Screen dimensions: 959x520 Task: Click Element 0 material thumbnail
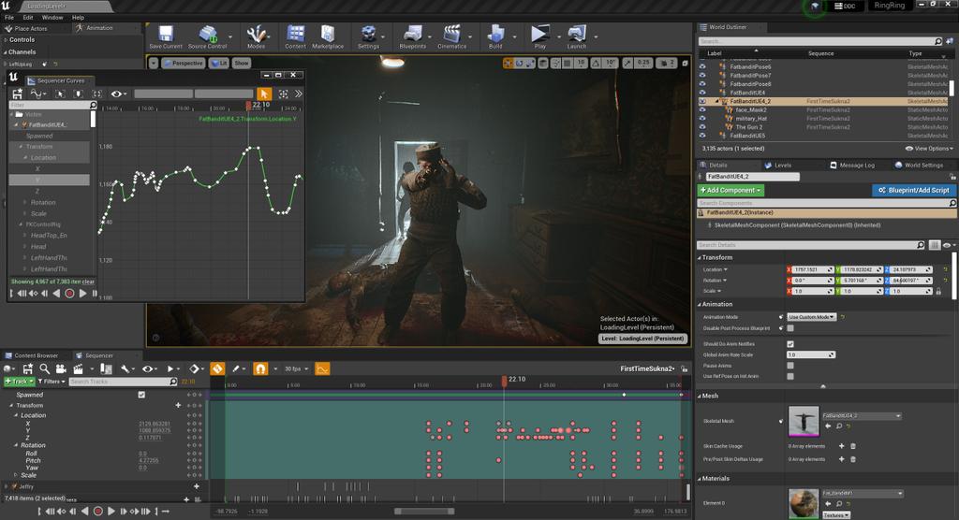click(804, 503)
